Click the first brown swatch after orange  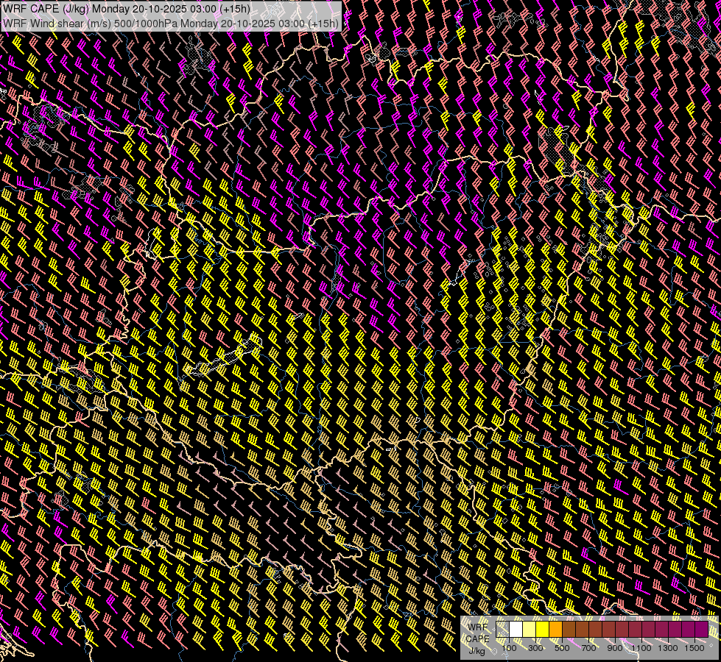click(569, 630)
